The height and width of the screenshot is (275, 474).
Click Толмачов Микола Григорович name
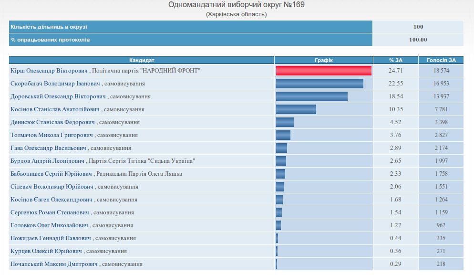(52, 135)
